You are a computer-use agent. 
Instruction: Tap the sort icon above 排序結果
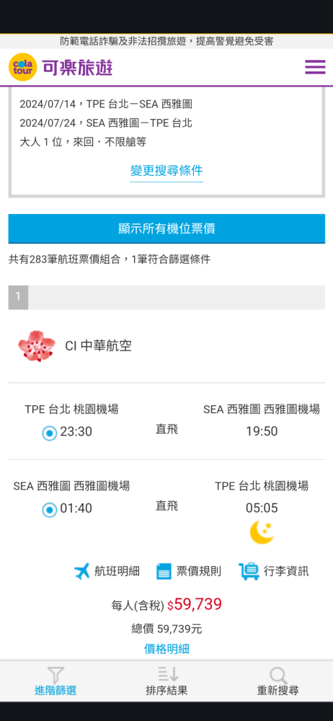pyautogui.click(x=167, y=674)
